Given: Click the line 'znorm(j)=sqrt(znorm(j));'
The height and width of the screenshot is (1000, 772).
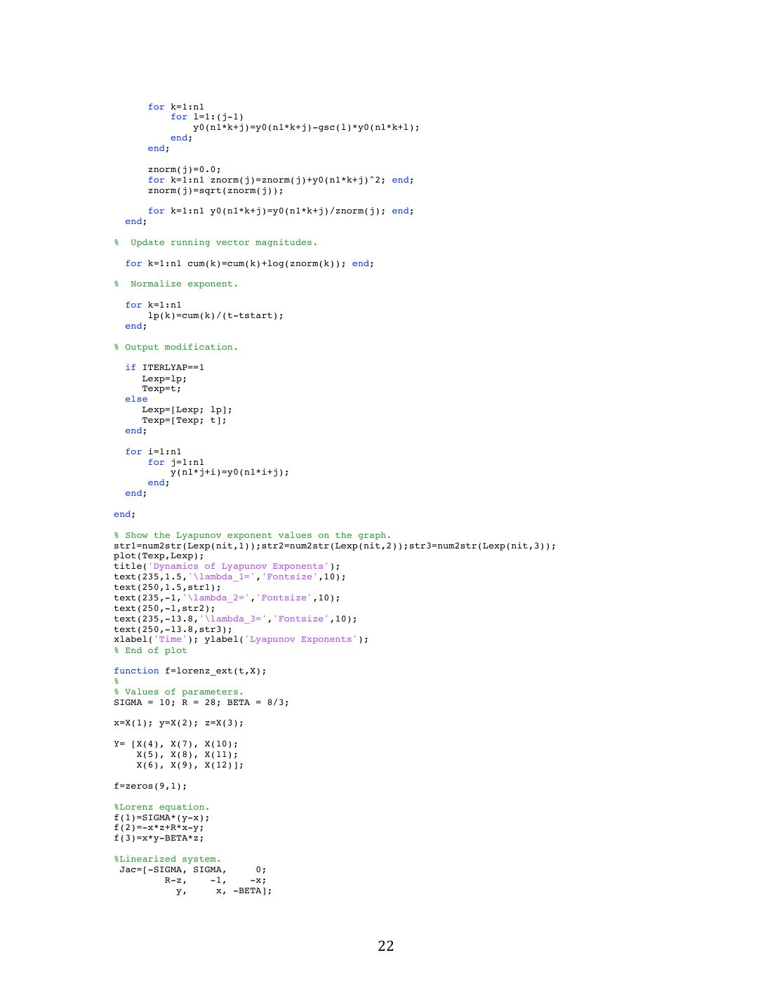Looking at the screenshot, I should click(x=216, y=190).
